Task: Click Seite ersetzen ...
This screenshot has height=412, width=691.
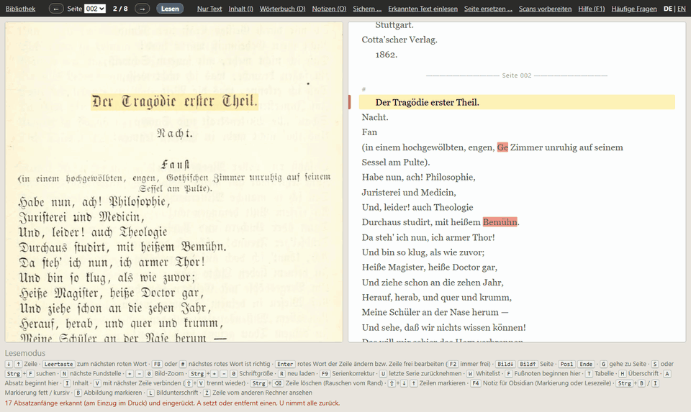Action: (x=488, y=9)
